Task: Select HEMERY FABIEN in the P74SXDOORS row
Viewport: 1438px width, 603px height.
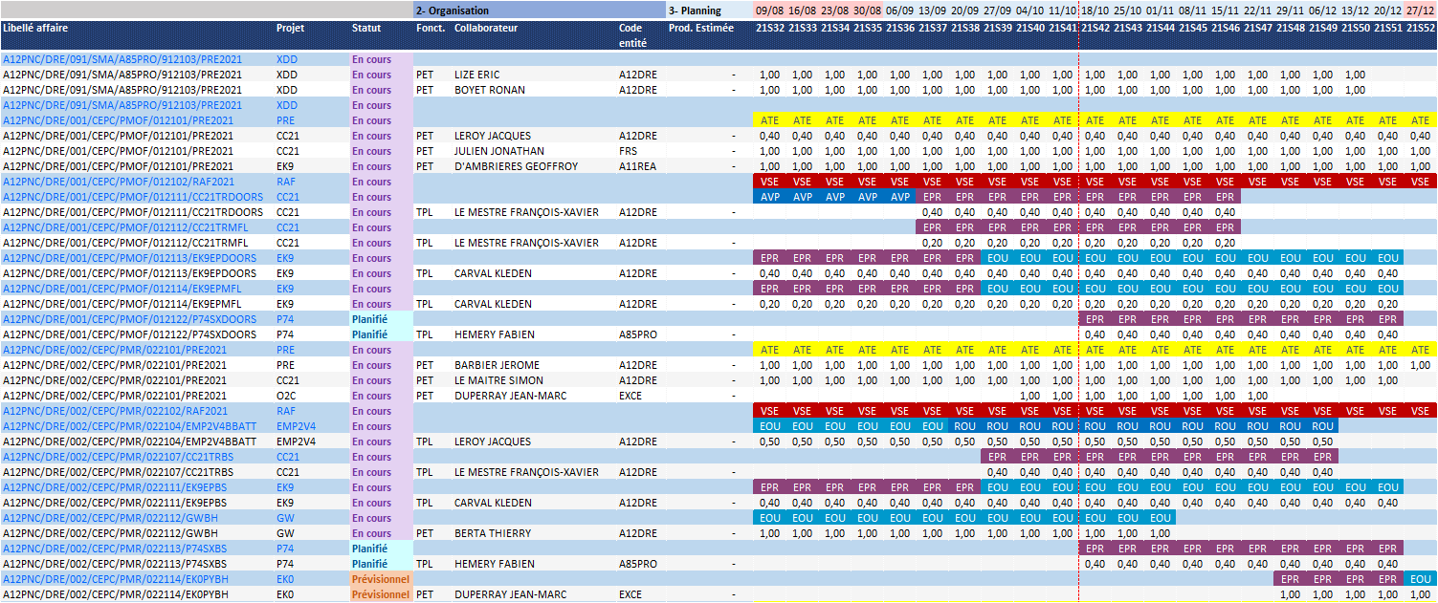Action: click(x=495, y=334)
